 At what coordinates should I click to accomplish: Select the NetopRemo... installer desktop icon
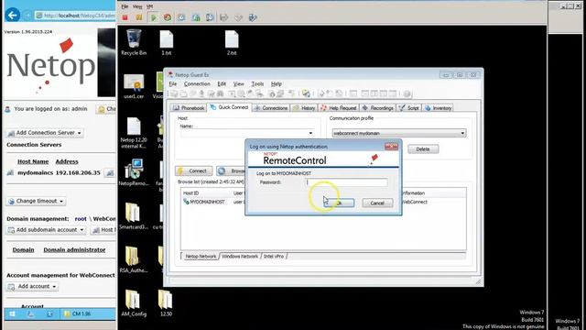point(134,172)
